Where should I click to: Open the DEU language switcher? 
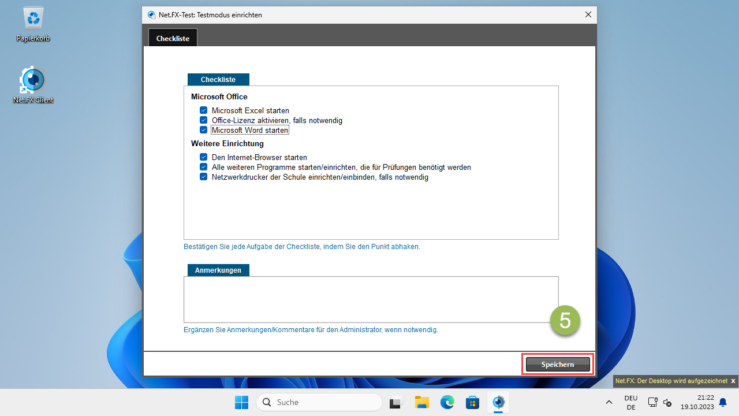[x=631, y=402]
